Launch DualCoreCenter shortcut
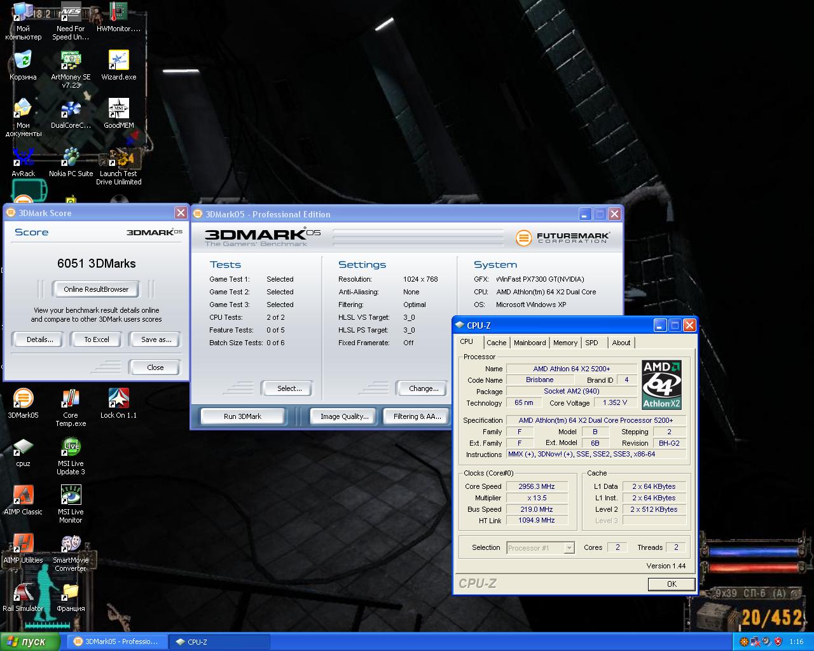Image resolution: width=814 pixels, height=651 pixels. point(71,114)
